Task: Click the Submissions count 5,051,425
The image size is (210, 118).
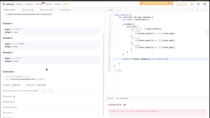Action: click(x=42, y=85)
